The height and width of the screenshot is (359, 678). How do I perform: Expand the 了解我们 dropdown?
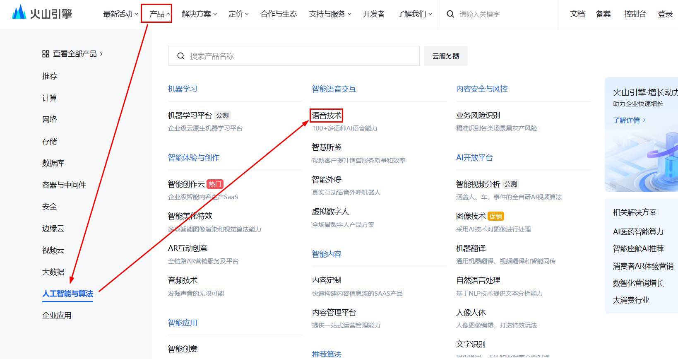(x=414, y=14)
